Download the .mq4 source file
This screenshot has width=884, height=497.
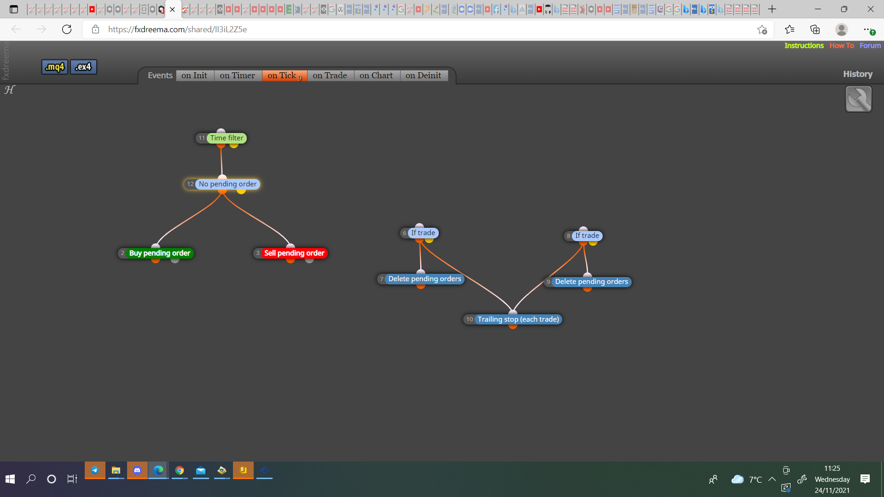(x=55, y=67)
